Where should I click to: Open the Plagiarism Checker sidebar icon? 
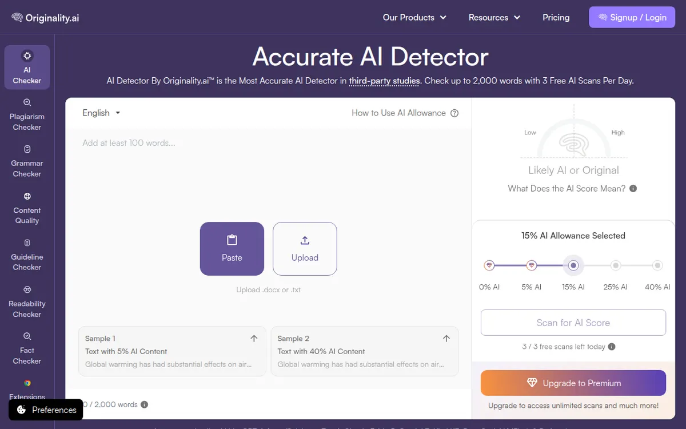pyautogui.click(x=27, y=102)
